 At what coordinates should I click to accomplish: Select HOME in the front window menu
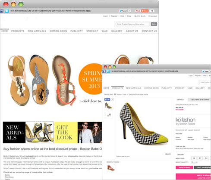[x=106, y=88]
